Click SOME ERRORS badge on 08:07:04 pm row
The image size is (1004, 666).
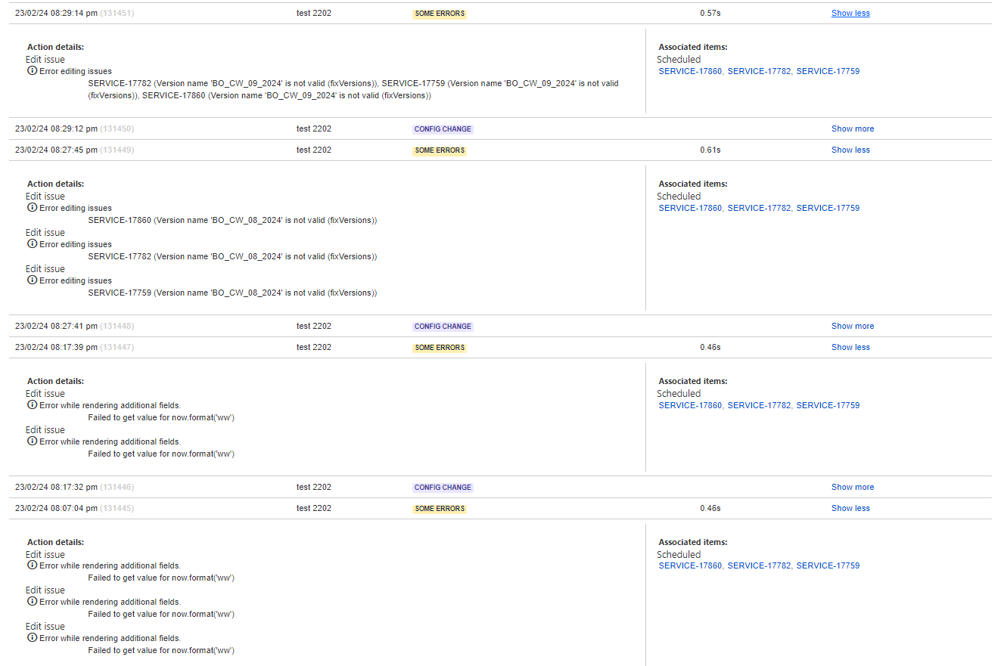coord(440,509)
